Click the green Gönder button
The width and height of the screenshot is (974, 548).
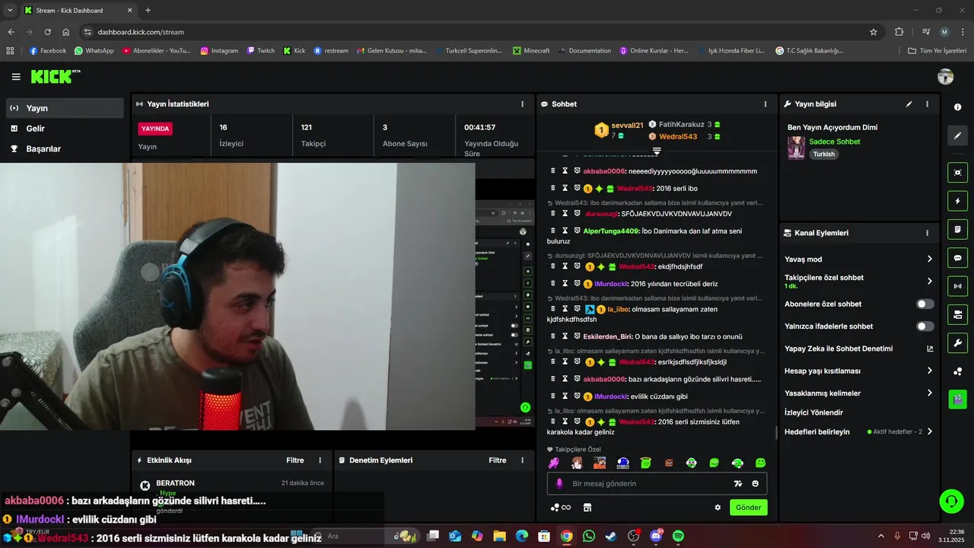[x=749, y=508]
